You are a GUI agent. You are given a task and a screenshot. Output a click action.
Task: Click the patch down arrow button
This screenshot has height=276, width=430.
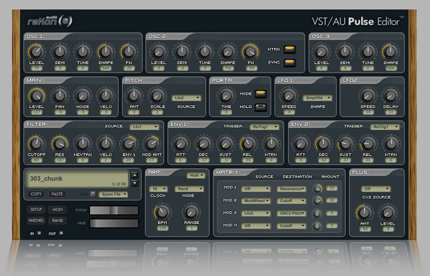click(135, 183)
